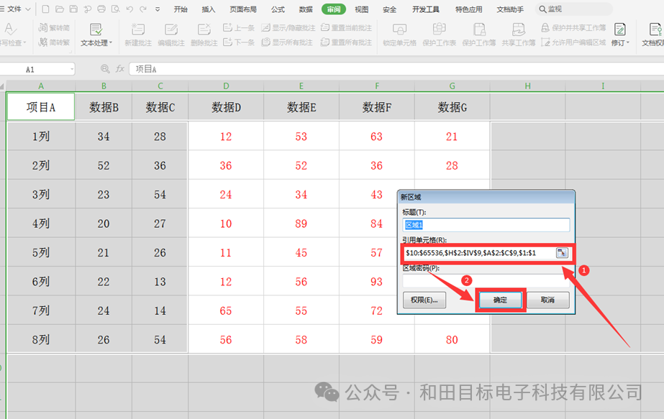
Task: Click the 共享工作簿 icon
Action: [519, 29]
